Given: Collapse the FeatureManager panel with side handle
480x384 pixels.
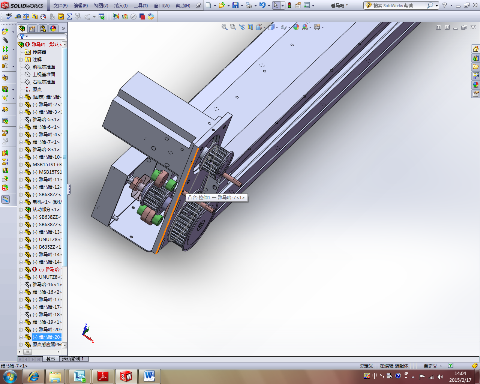Looking at the screenshot, I should pos(69,189).
